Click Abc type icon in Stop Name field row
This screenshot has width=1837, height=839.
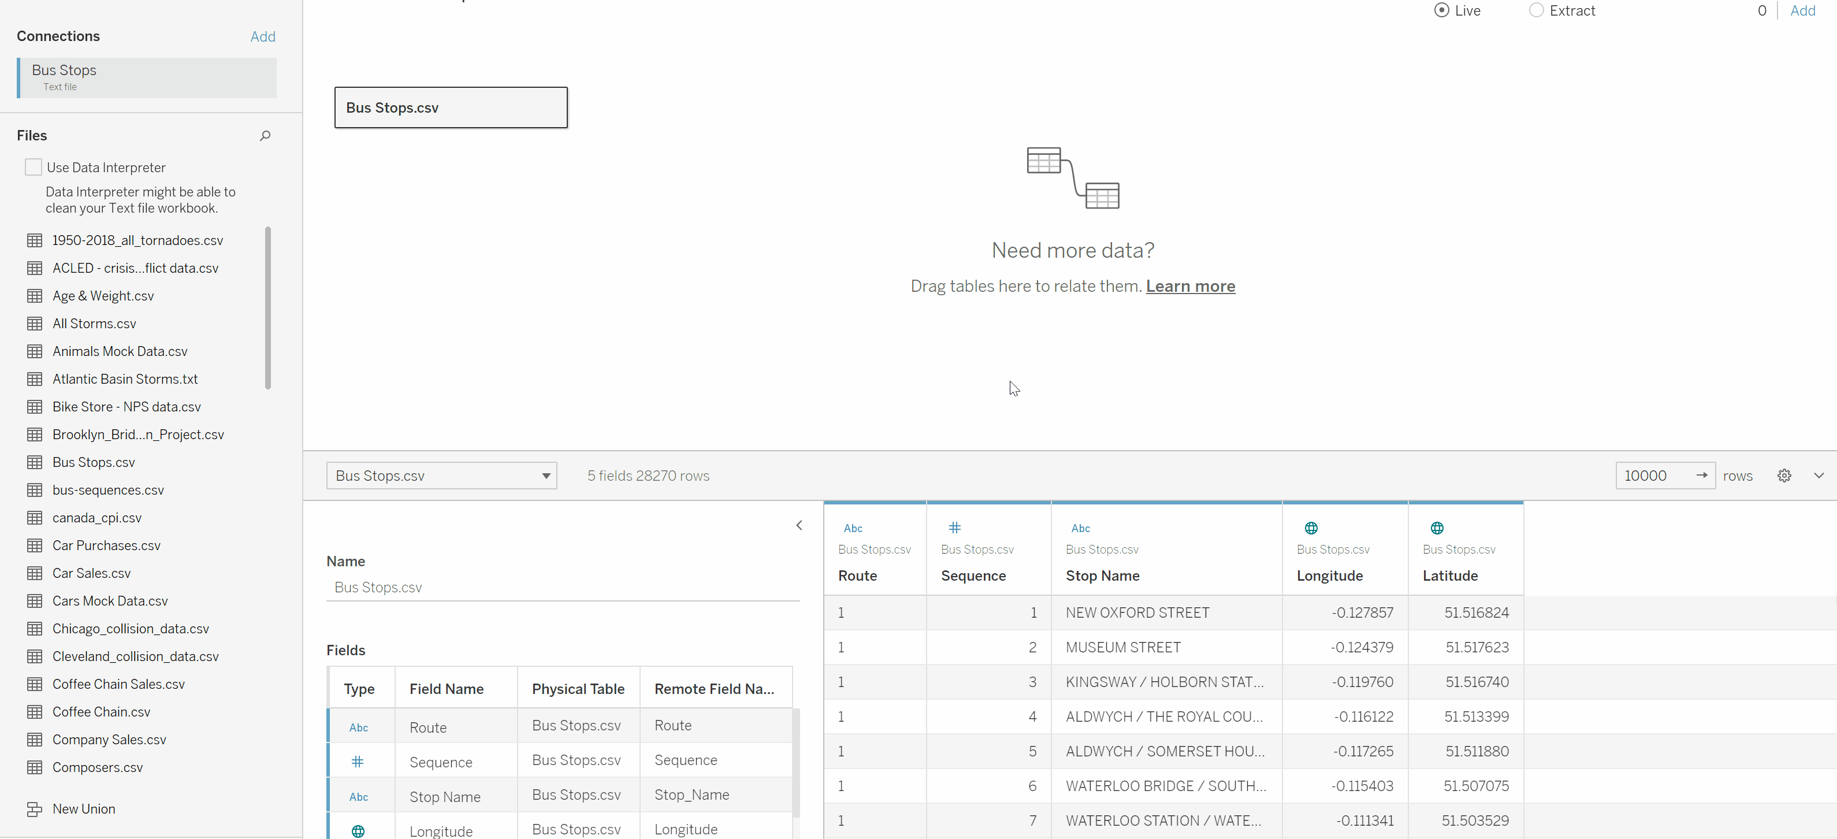[x=359, y=797]
